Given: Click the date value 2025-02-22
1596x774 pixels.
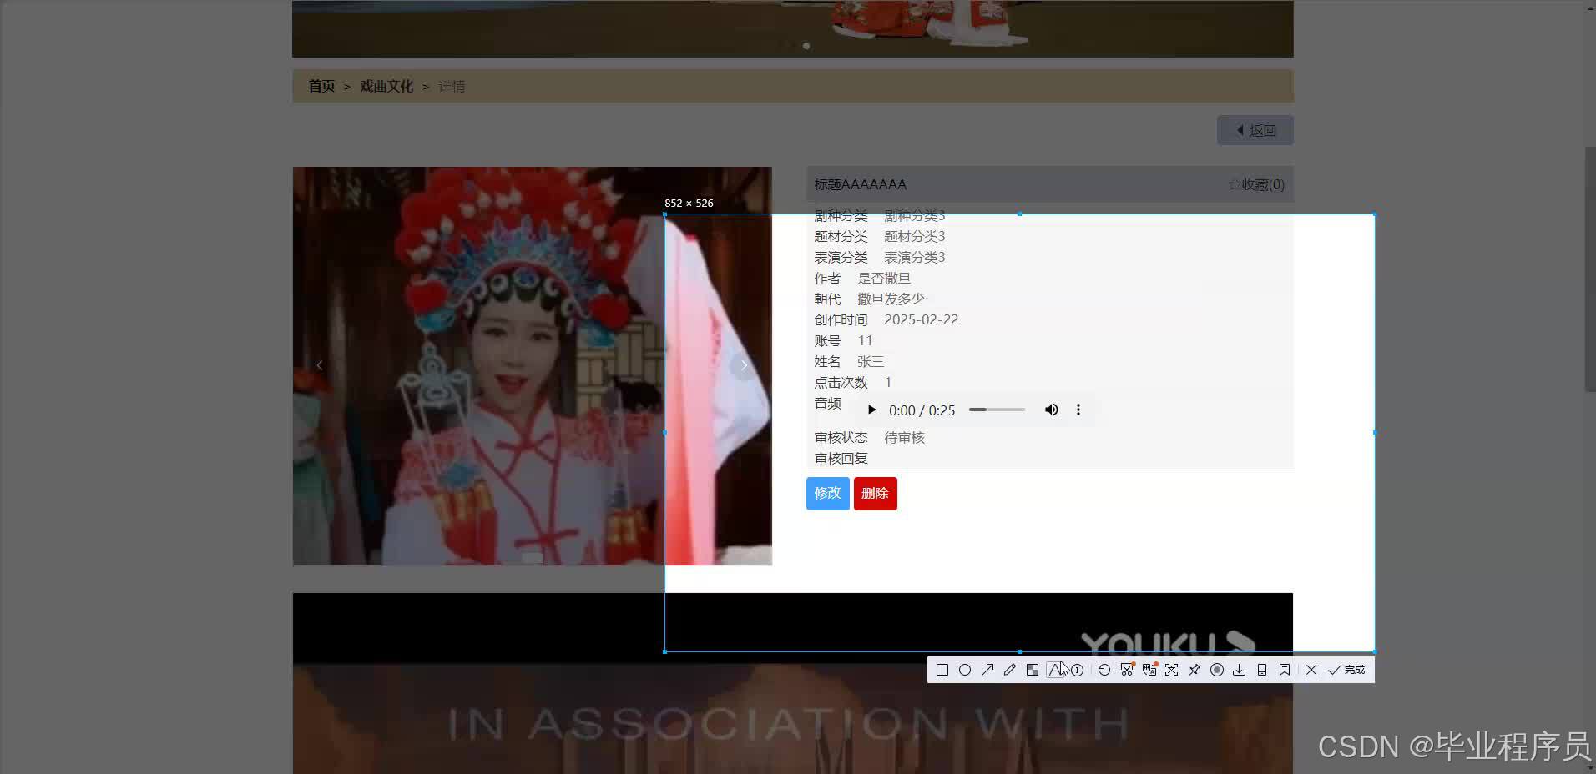Looking at the screenshot, I should [x=922, y=319].
